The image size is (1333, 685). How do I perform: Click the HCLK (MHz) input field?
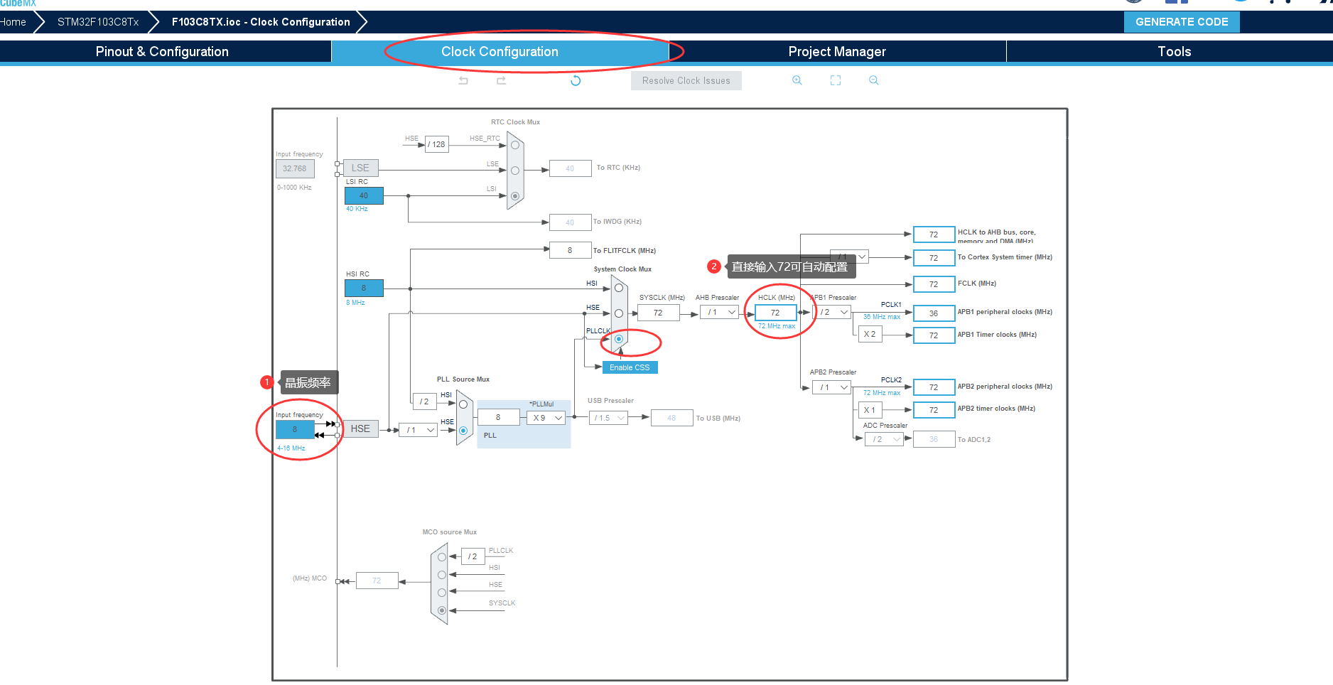pyautogui.click(x=775, y=313)
